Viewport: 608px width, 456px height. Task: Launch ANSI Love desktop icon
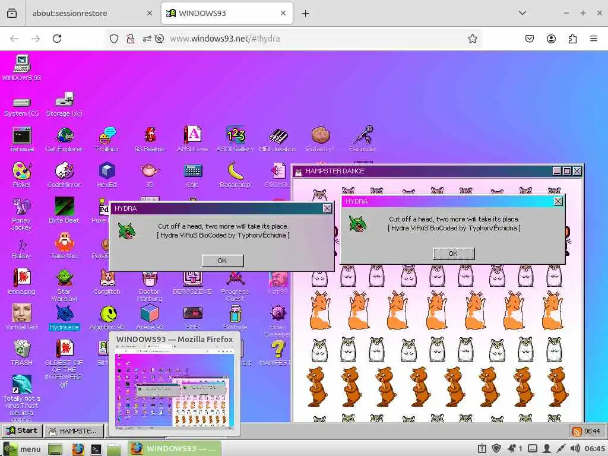coord(192,139)
